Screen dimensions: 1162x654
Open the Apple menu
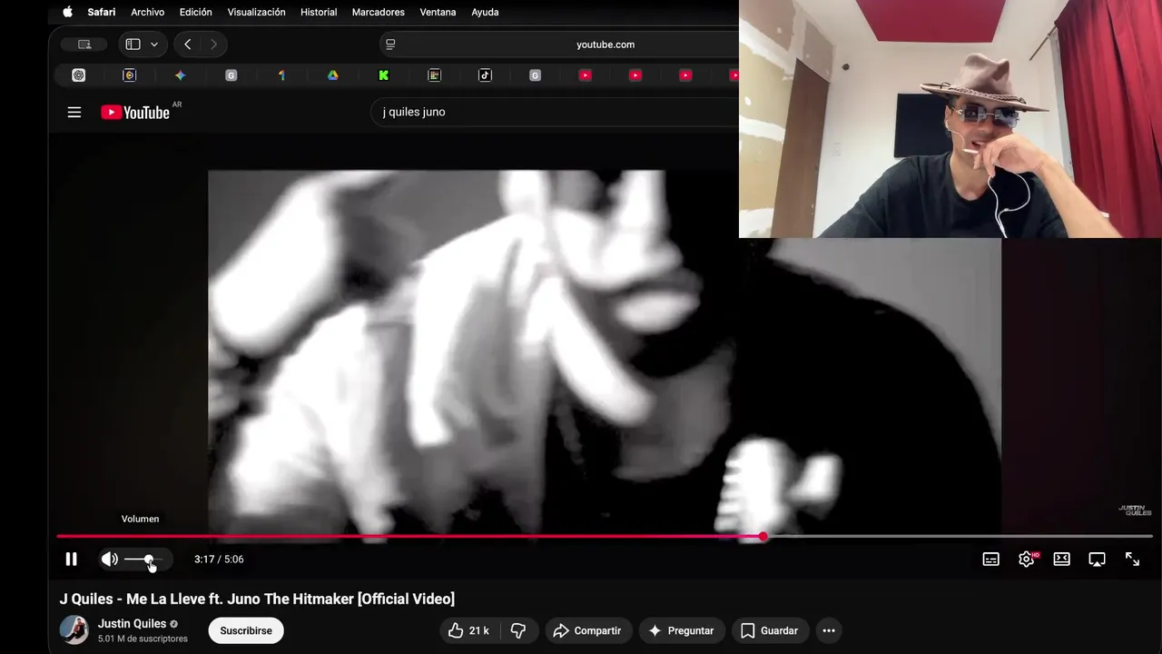[x=67, y=12]
